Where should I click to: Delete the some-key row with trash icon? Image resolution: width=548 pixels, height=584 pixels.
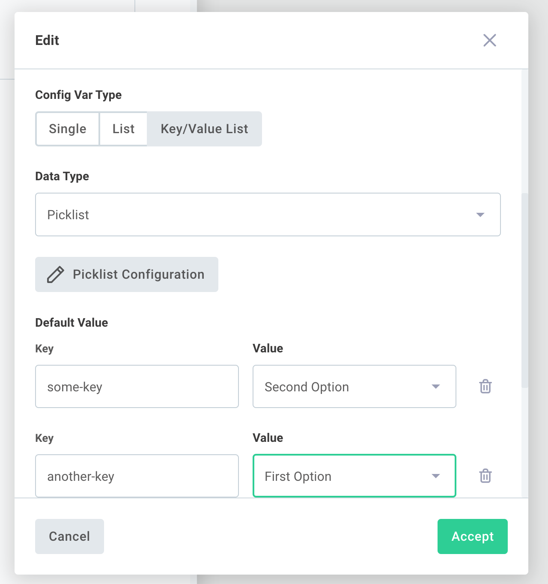(x=485, y=386)
